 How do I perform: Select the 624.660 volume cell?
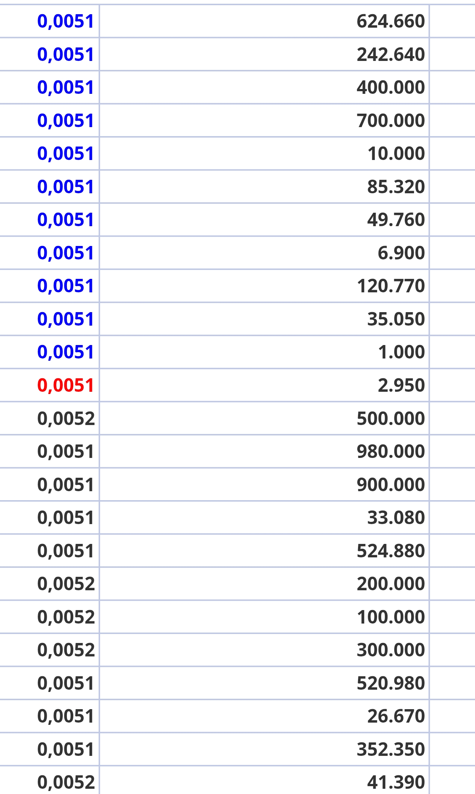coord(391,21)
